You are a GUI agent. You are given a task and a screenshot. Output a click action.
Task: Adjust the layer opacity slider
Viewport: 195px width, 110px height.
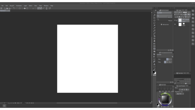pyautogui.click(x=185, y=12)
